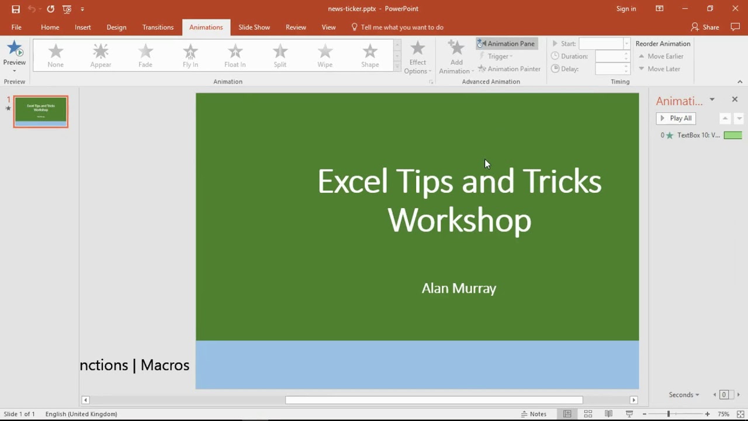Apply the Shape animation
This screenshot has width=748, height=421.
point(370,56)
